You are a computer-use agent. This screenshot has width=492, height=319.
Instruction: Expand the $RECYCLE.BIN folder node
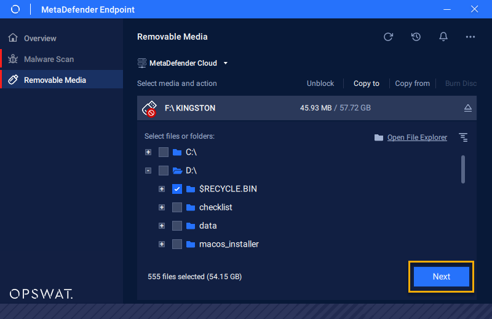click(162, 189)
